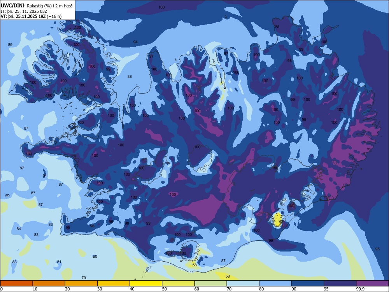This screenshot has width=389, height=292.
Task: Click the '94' humidity value on the map
Action: [x=135, y=42]
